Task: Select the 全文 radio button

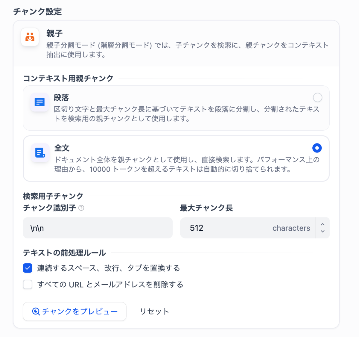Action: coord(317,148)
